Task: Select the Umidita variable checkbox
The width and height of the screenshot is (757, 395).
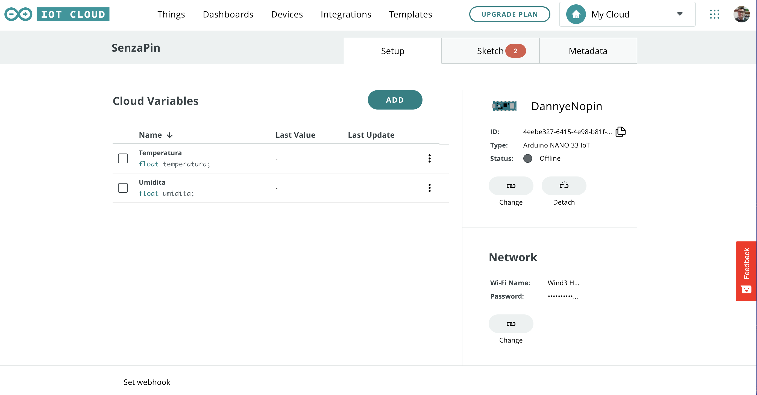Action: click(x=123, y=188)
